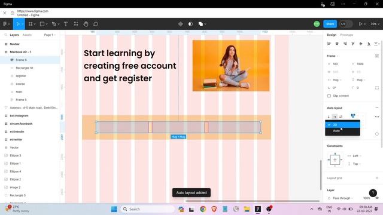The width and height of the screenshot is (383, 215).
Task: Open the Pass through blend mode dropdown
Action: (342, 198)
